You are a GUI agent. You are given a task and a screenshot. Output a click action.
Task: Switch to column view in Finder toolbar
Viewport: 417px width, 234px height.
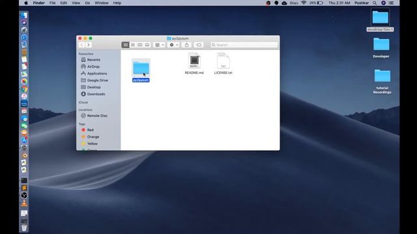coord(140,45)
